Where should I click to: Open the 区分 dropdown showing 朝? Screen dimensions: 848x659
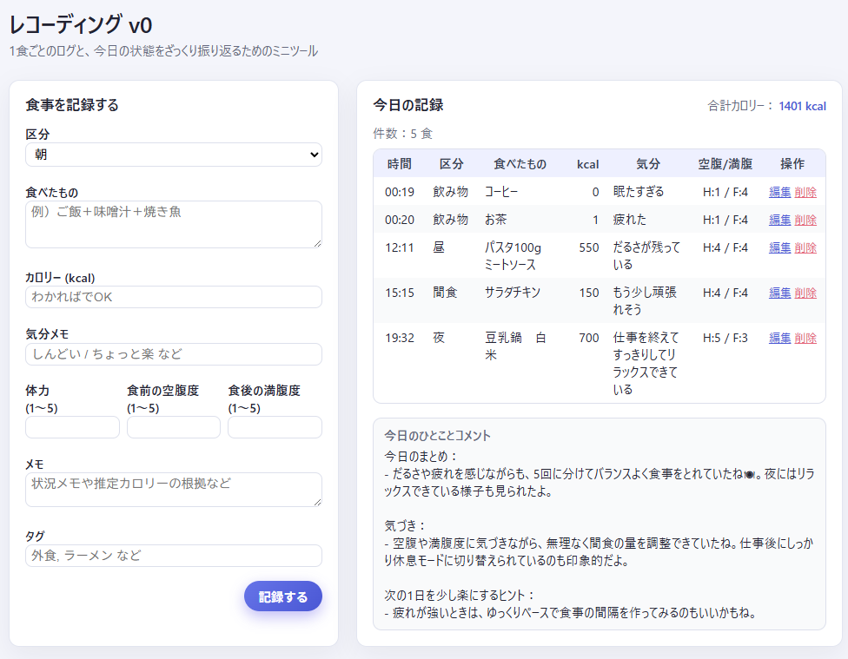174,155
